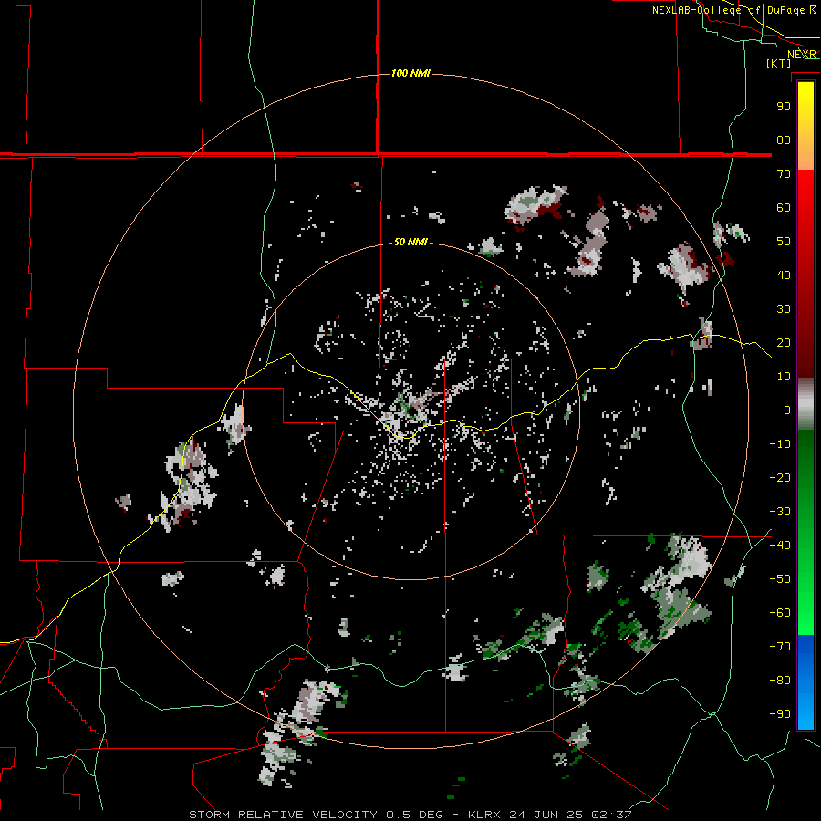This screenshot has width=821, height=821.
Task: Click the NEXLAB-College of DuPage header text
Action: (x=734, y=10)
